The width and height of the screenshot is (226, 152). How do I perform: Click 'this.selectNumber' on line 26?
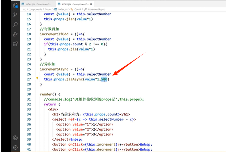coord(94,74)
